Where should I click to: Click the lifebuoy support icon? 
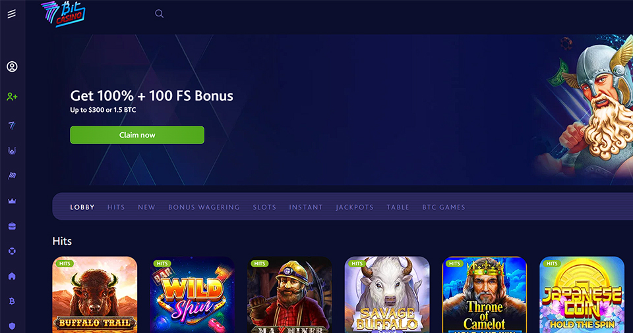coord(12,251)
